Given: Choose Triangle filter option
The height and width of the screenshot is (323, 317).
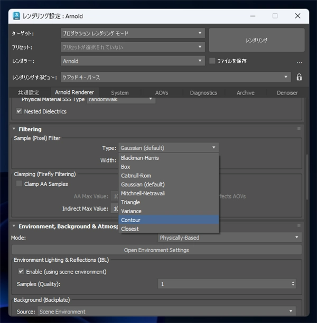Looking at the screenshot, I should pyautogui.click(x=169, y=202).
